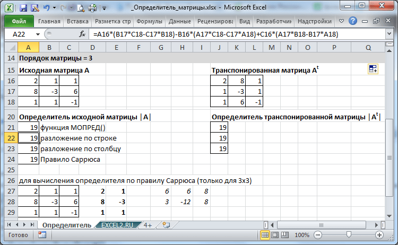Image resolution: width=398 pixels, height=245 pixels.
Task: Open the Рецензирование ribbon tab
Action: tap(215, 21)
